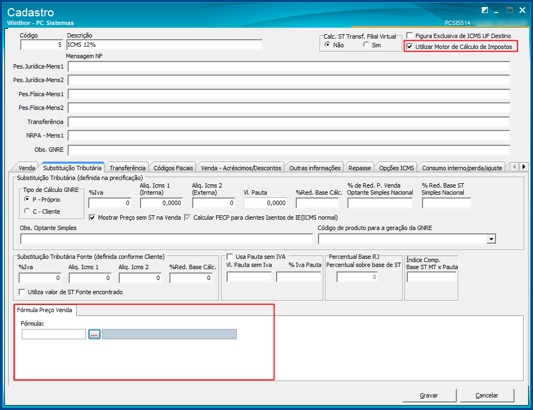Screen dimensions: 533x410
Task: Open Consumo interno/perda/ajuste tab
Action: 462,167
